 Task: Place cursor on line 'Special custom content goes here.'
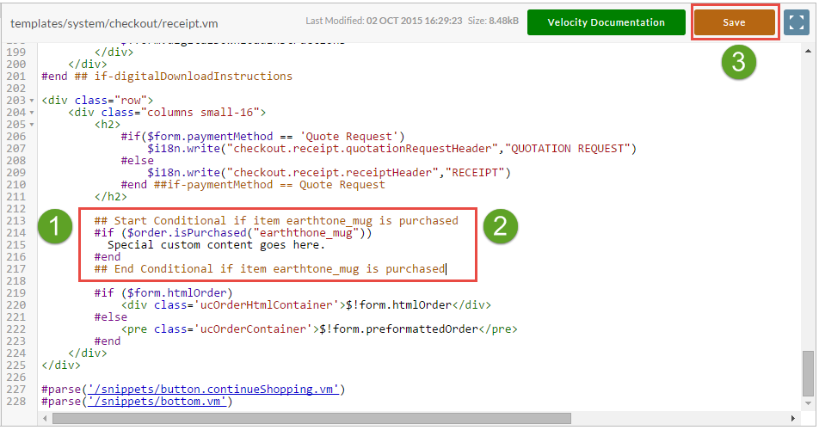click(216, 245)
